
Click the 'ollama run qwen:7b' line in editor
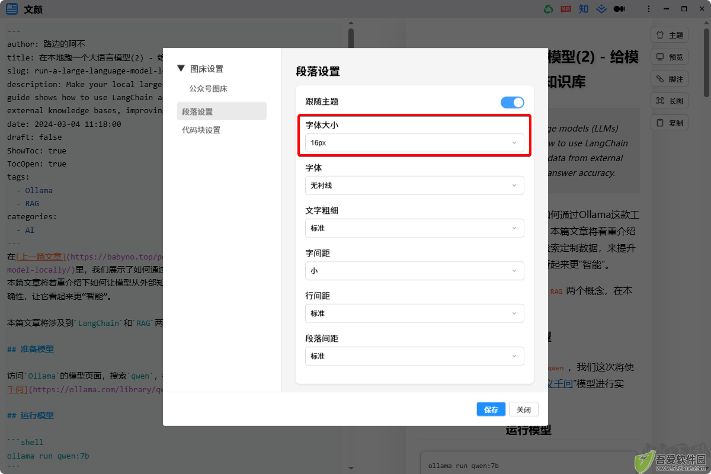tap(48, 456)
